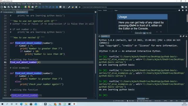The image size is (188, 106).
Task: Click line number 24 in editor gutter
Action: click(x=5, y=43)
